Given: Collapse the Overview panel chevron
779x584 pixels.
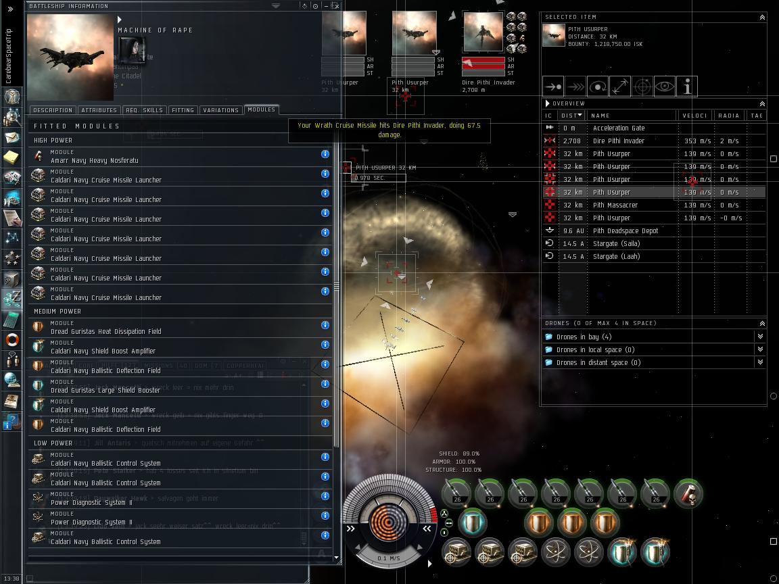Looking at the screenshot, I should (762, 104).
